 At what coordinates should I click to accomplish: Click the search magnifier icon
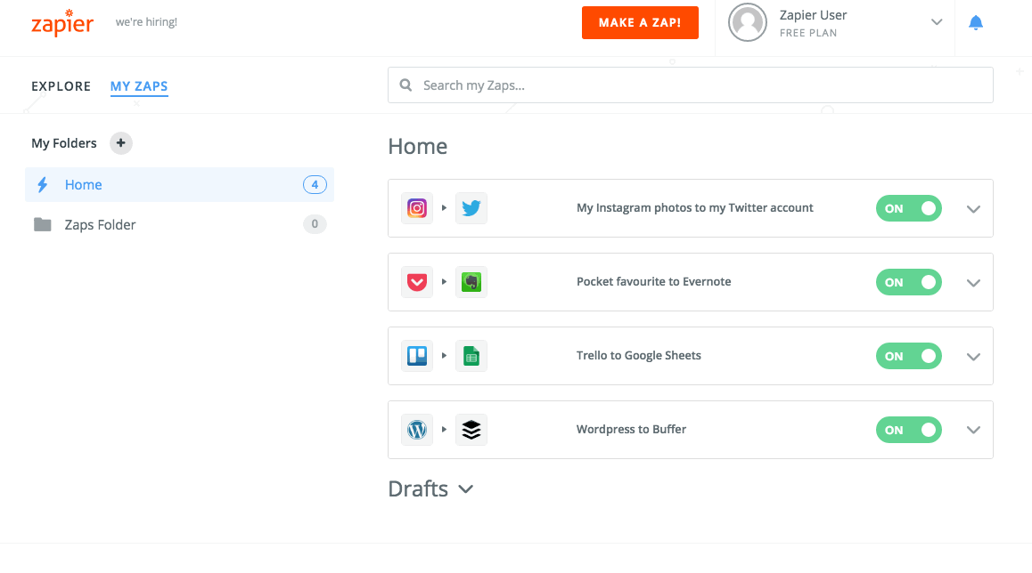pyautogui.click(x=405, y=85)
